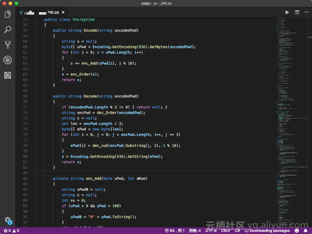Screen dimensions: 312x234
Task: Open errors and warnings problems panel
Action: tap(12, 231)
